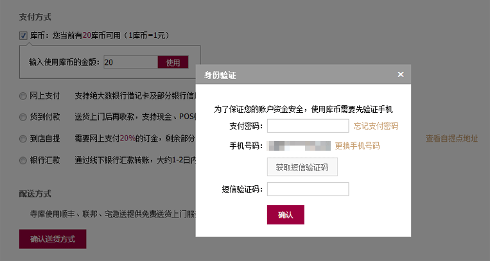Select the 货到付款 radio button
This screenshot has width=490, height=261.
point(23,117)
